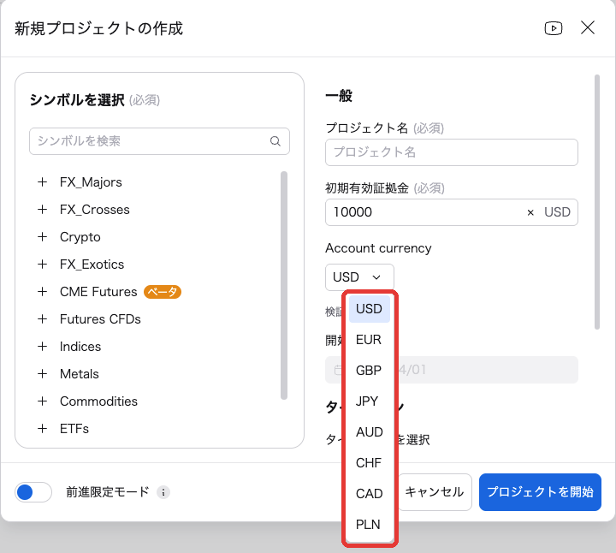
Task: Click the 初期有効証拠金 field showing 10000
Action: pos(452,212)
